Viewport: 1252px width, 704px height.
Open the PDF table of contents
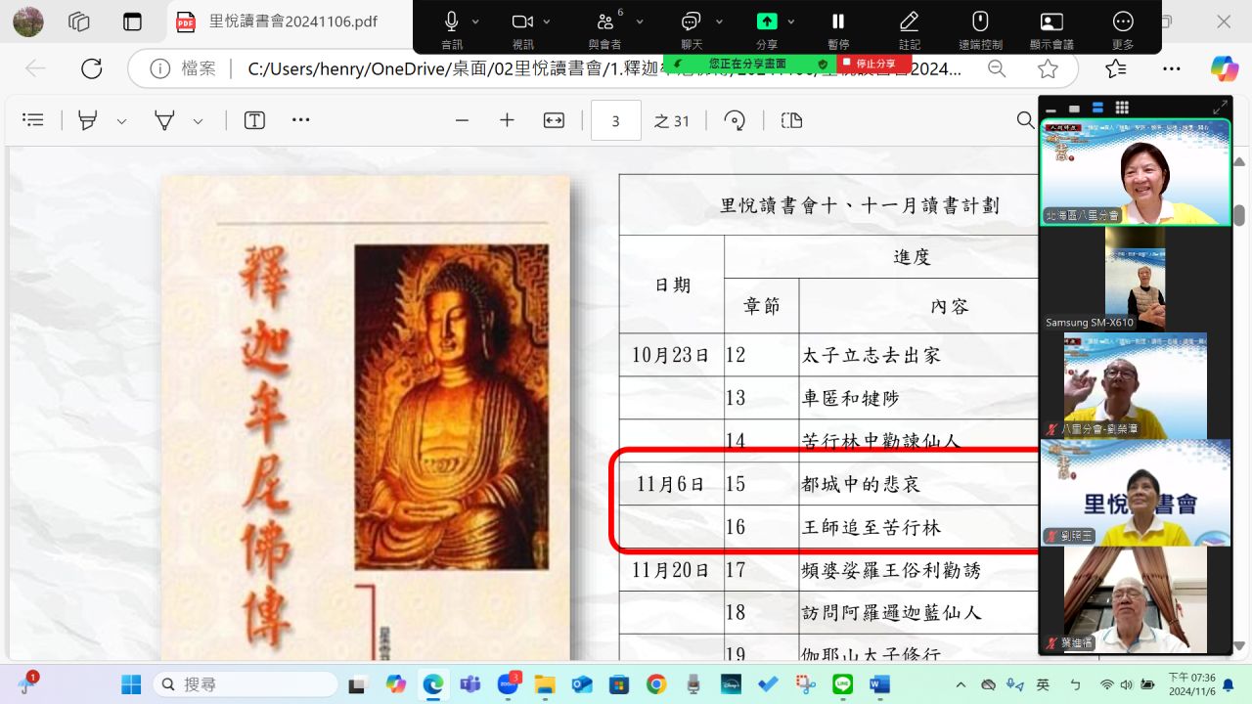(x=33, y=120)
